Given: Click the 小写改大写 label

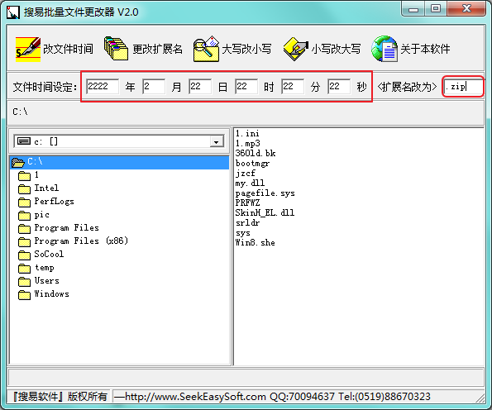Looking at the screenshot, I should pyautogui.click(x=336, y=49).
